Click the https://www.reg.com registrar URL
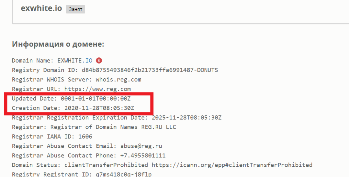This screenshot has height=177, width=349. (x=97, y=89)
